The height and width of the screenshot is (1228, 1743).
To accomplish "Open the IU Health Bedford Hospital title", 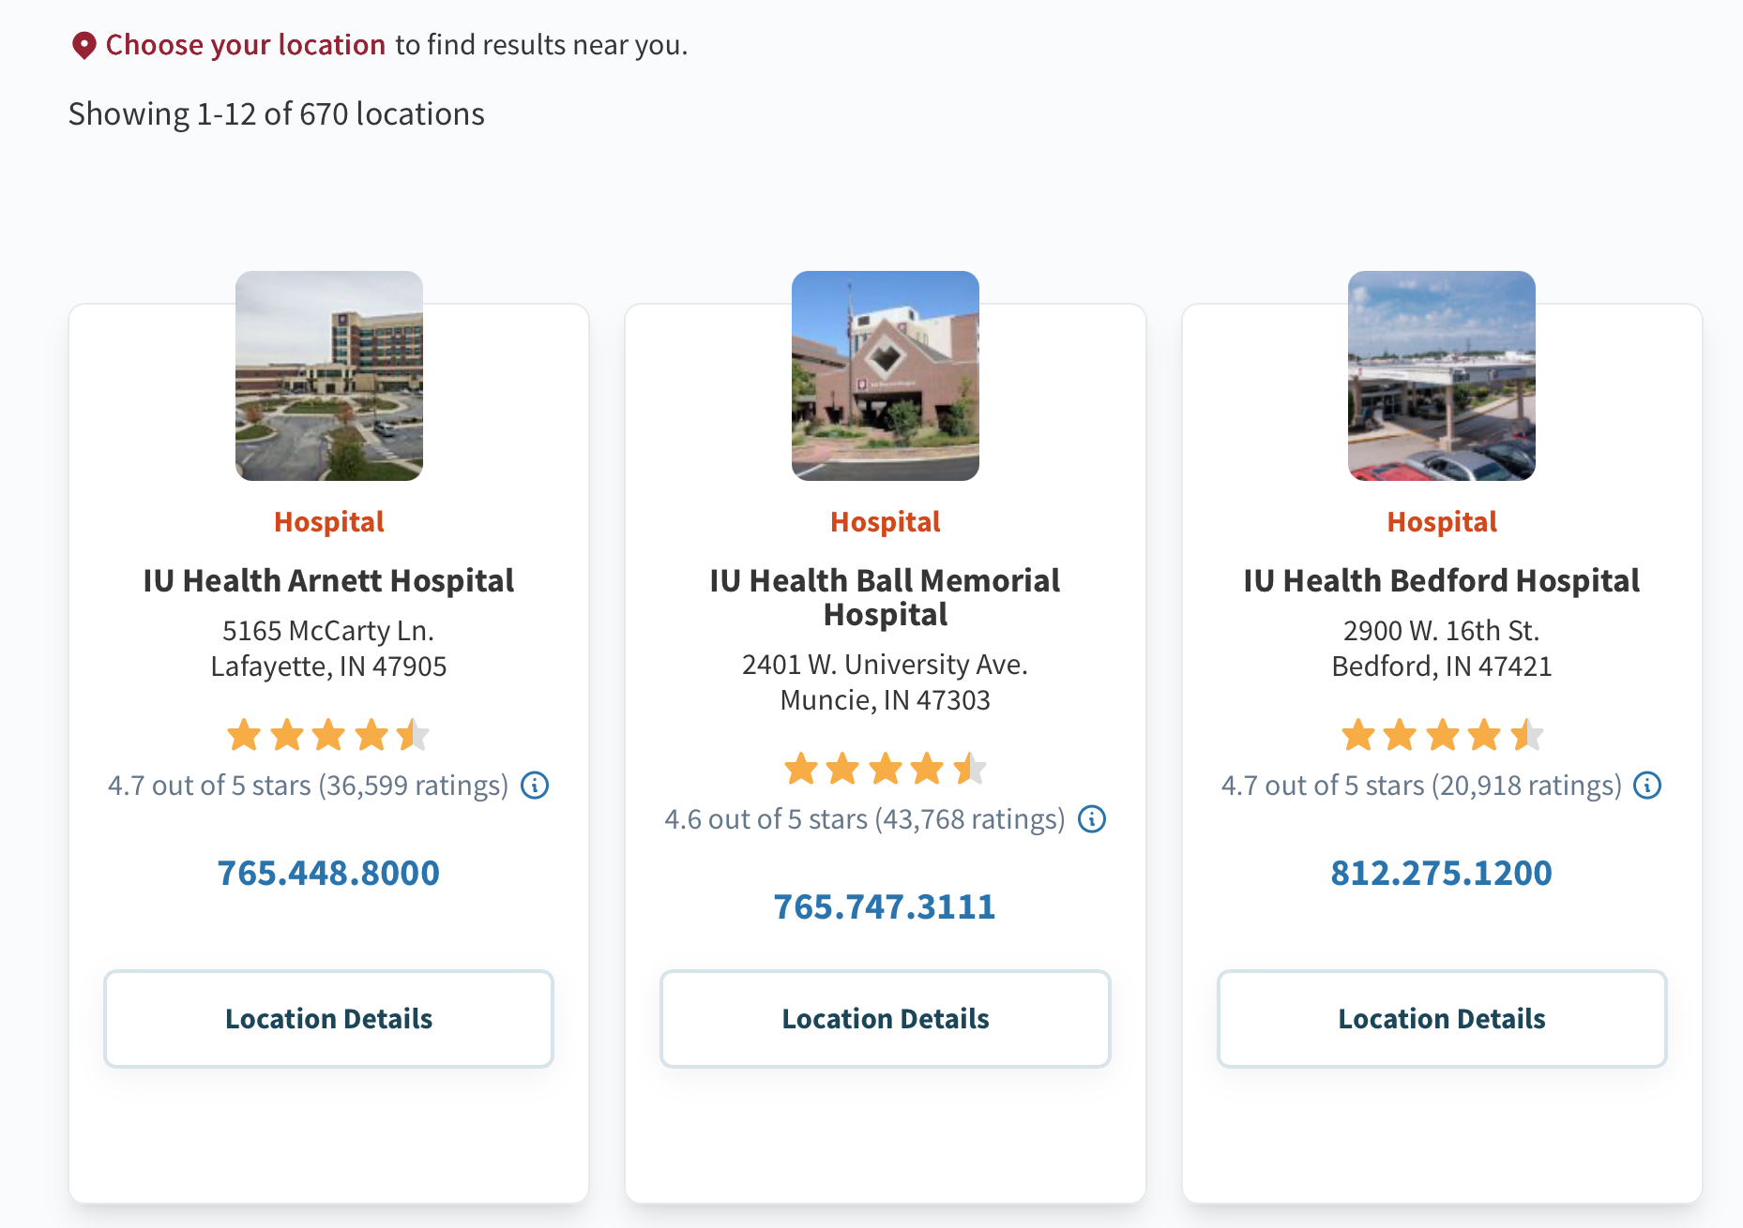I will (x=1442, y=581).
